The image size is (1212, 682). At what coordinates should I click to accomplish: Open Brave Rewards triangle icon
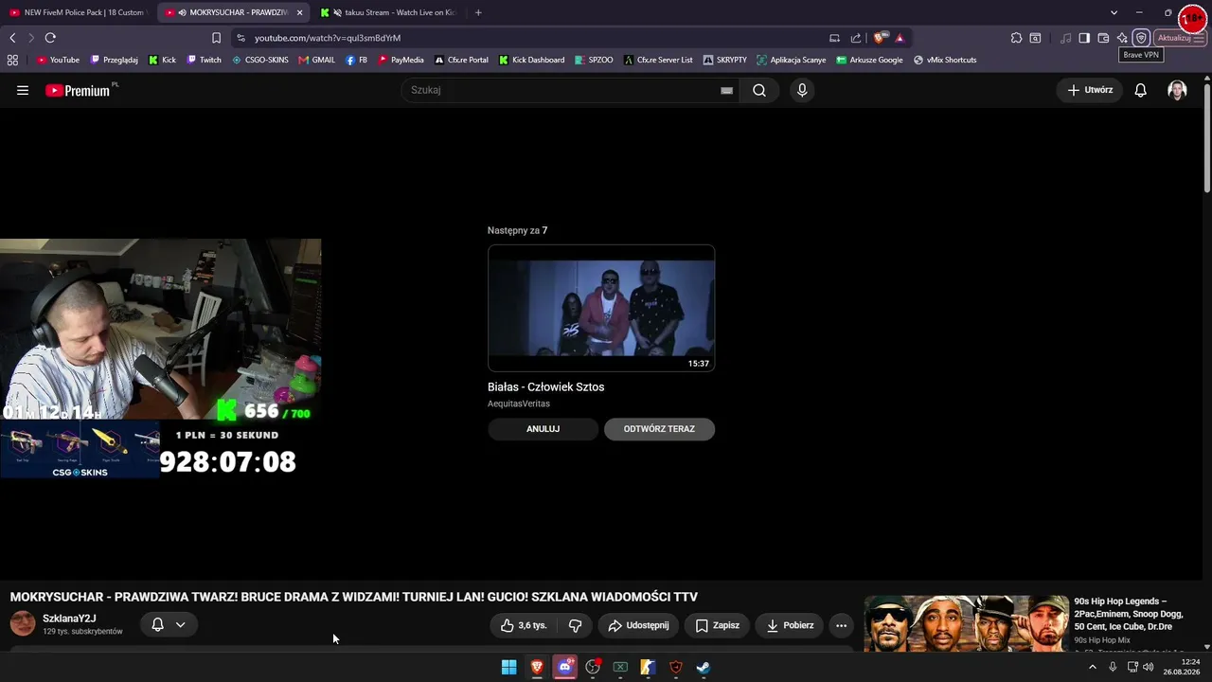(x=900, y=38)
